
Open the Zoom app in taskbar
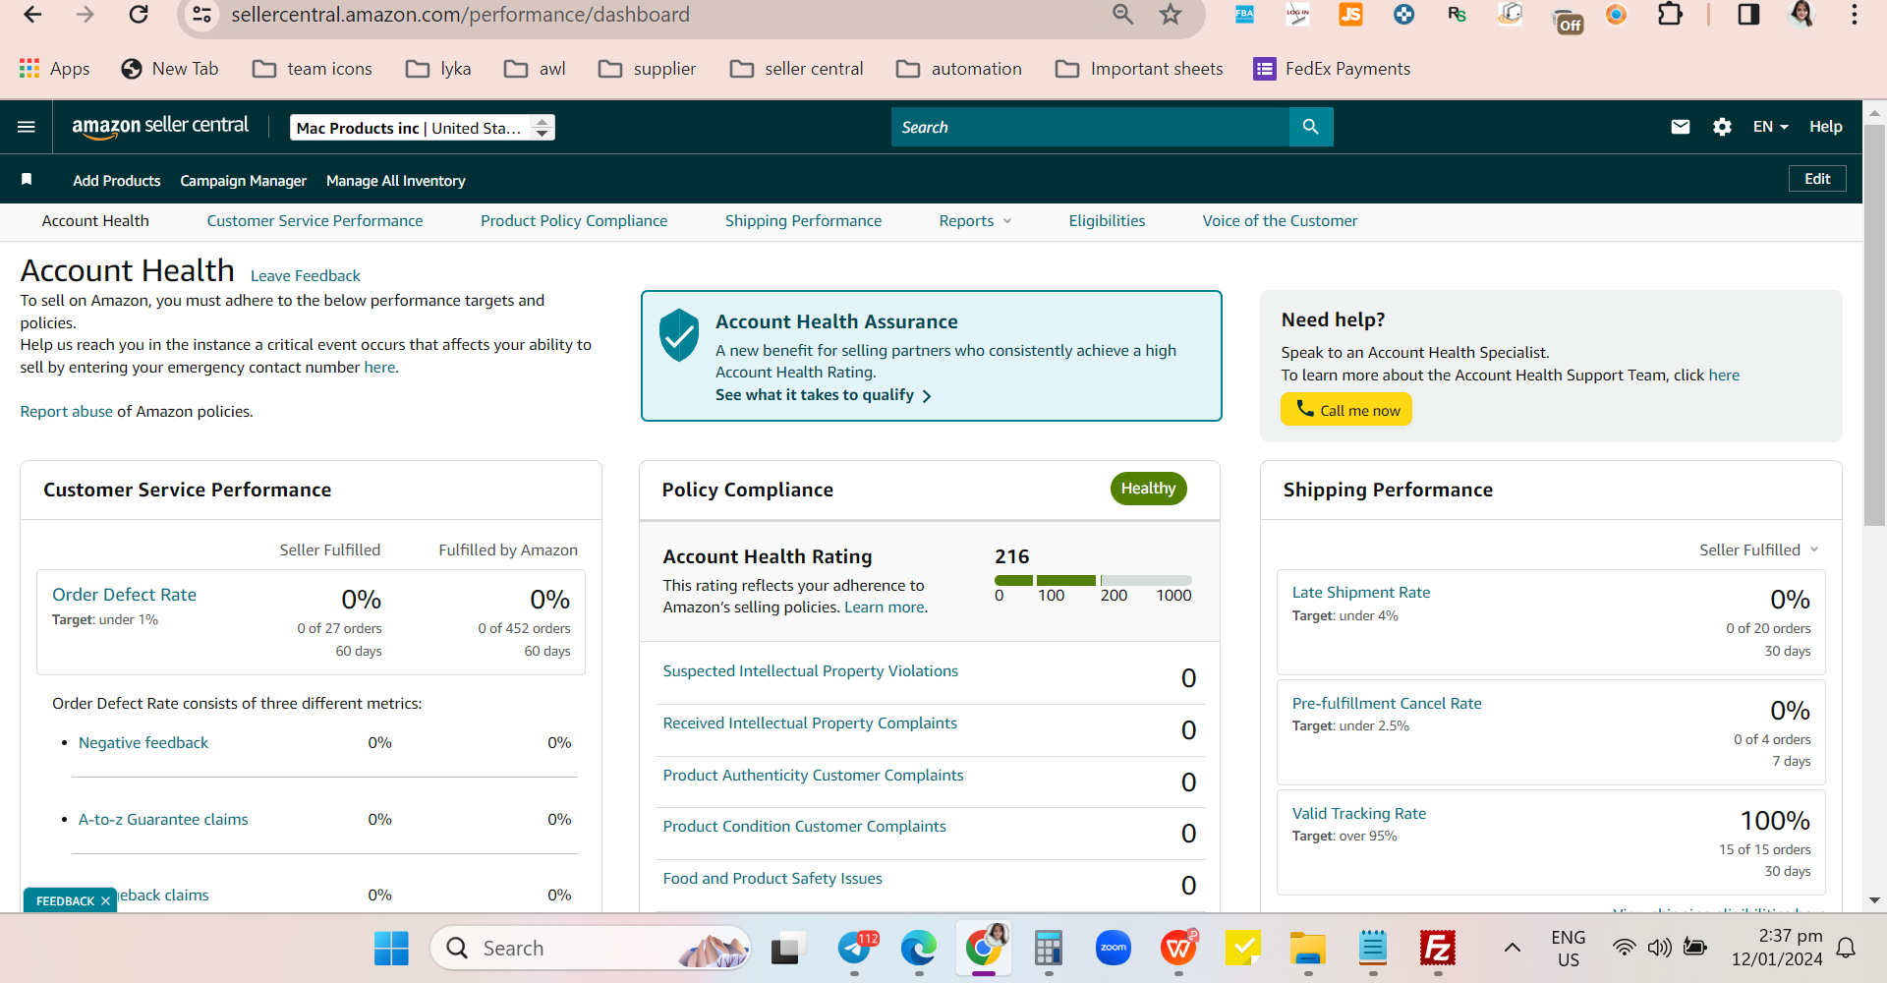click(x=1113, y=949)
